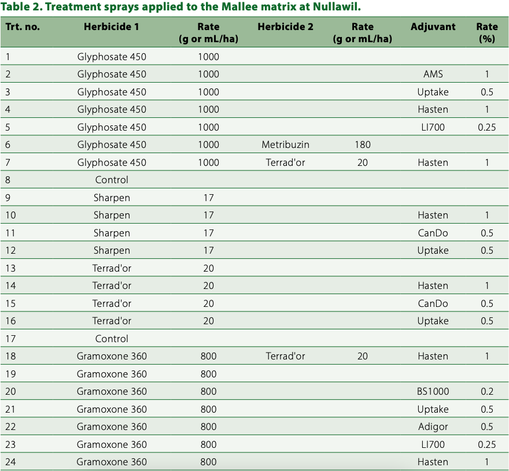Click the Control entry in treatment 8

pyautogui.click(x=112, y=180)
